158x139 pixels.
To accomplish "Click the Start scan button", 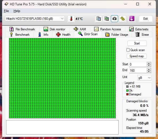I will (137, 43).
